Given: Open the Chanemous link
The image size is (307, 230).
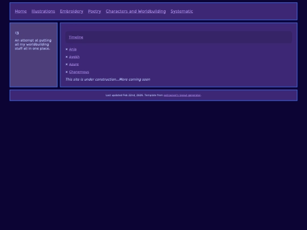Looking at the screenshot, I should point(79,72).
